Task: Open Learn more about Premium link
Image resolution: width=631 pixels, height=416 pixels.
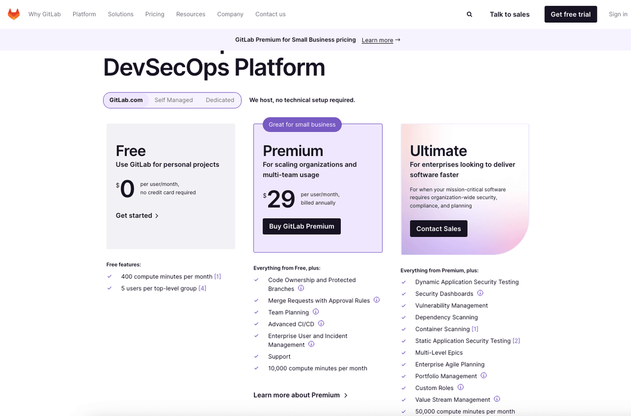Action: click(x=301, y=395)
